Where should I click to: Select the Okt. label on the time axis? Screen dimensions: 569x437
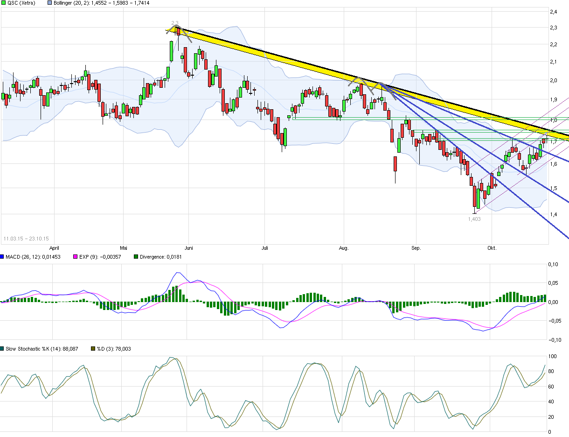point(493,248)
